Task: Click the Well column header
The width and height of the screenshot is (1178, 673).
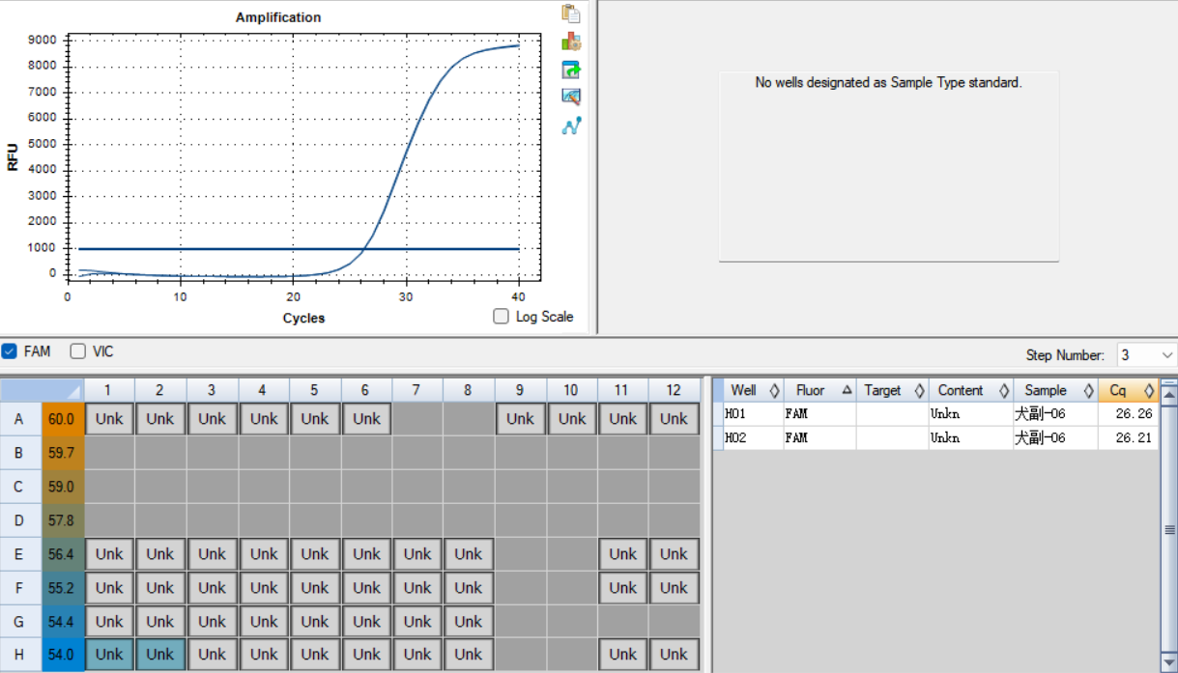Action: 754,391
